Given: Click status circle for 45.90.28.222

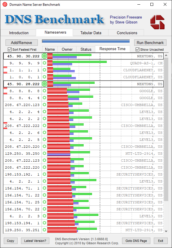Looking at the screenshot, I should [x=44, y=84].
